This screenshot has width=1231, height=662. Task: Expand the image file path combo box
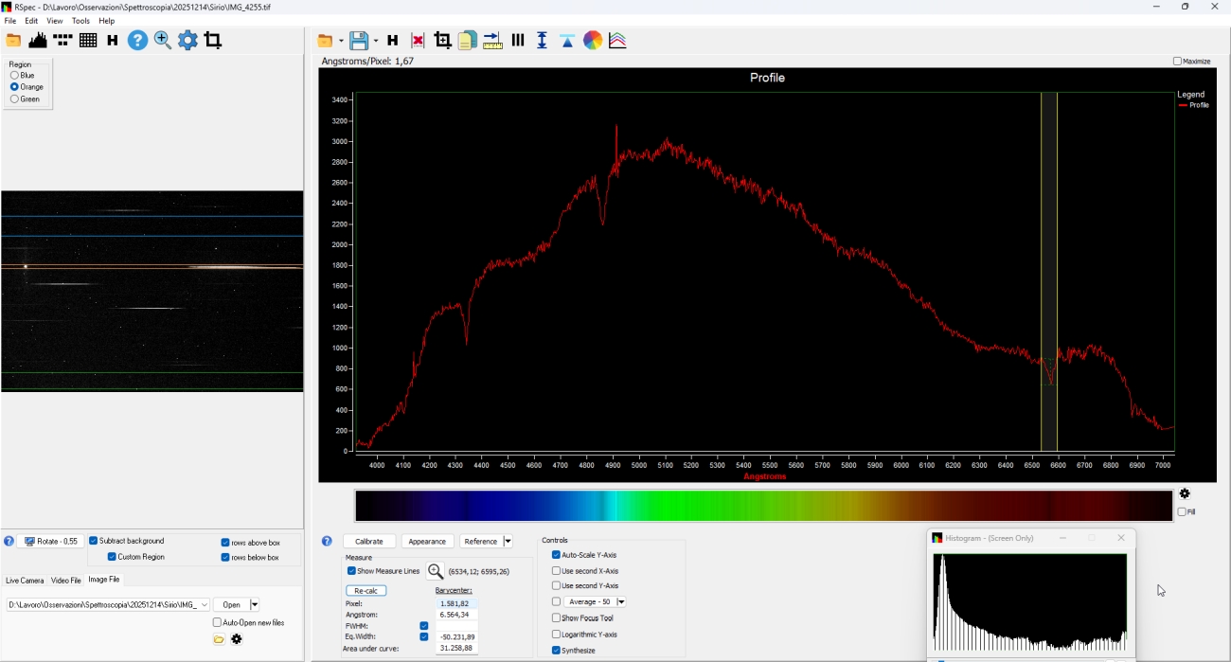coord(204,605)
